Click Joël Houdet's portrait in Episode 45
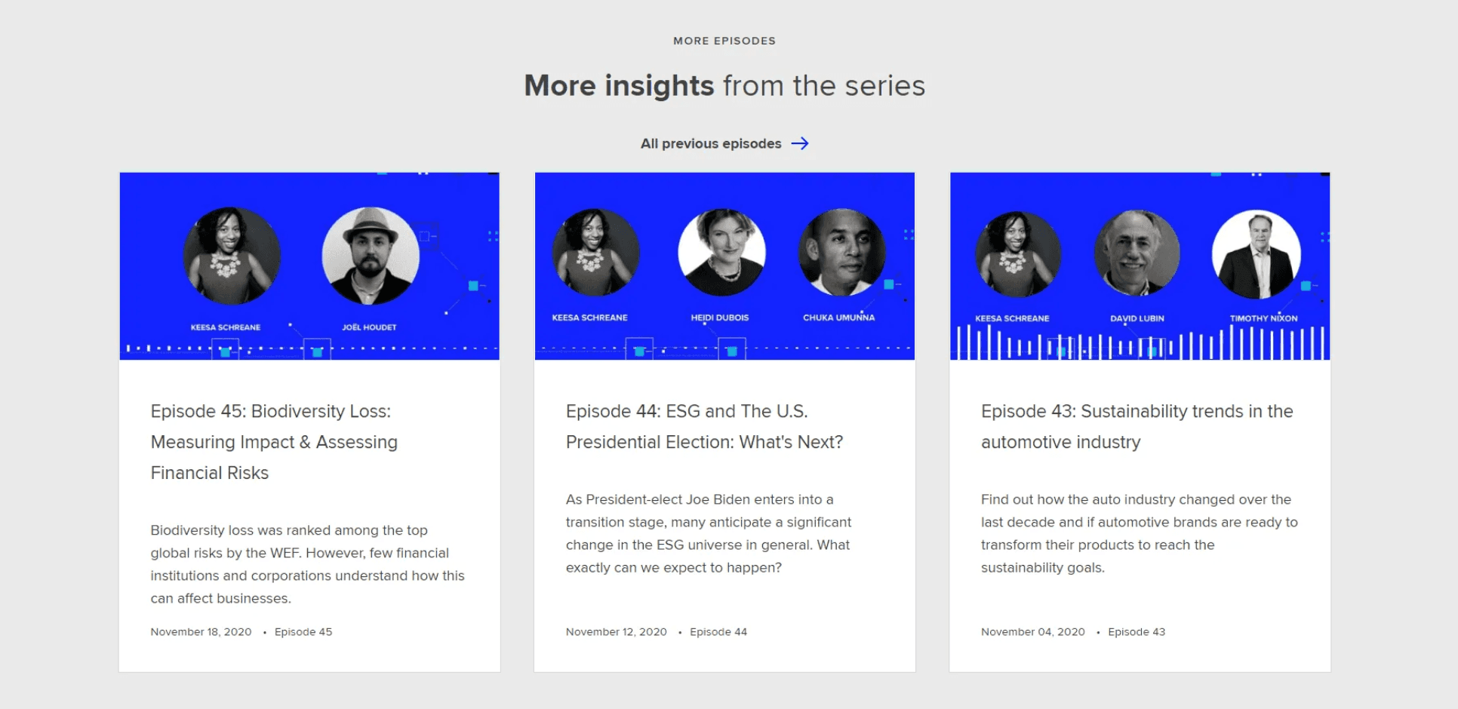 (x=370, y=256)
